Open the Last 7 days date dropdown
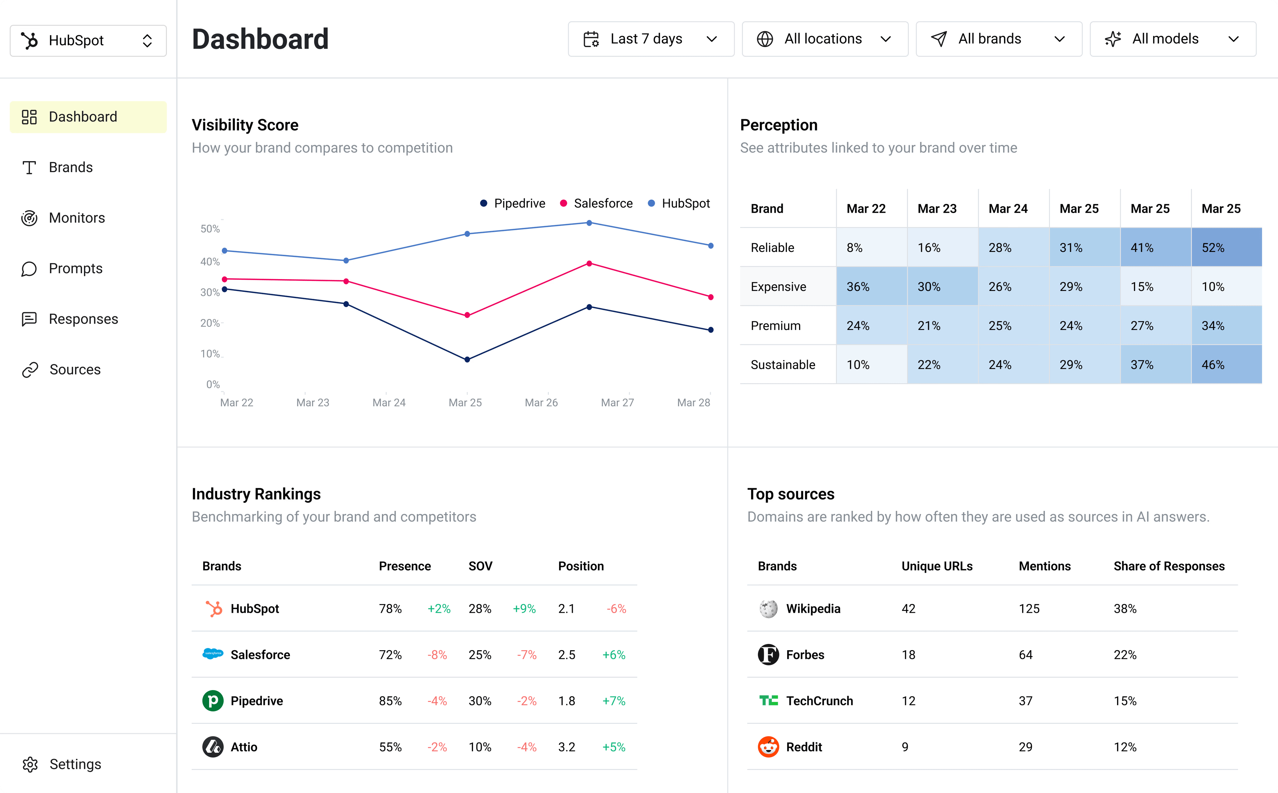 tap(651, 39)
